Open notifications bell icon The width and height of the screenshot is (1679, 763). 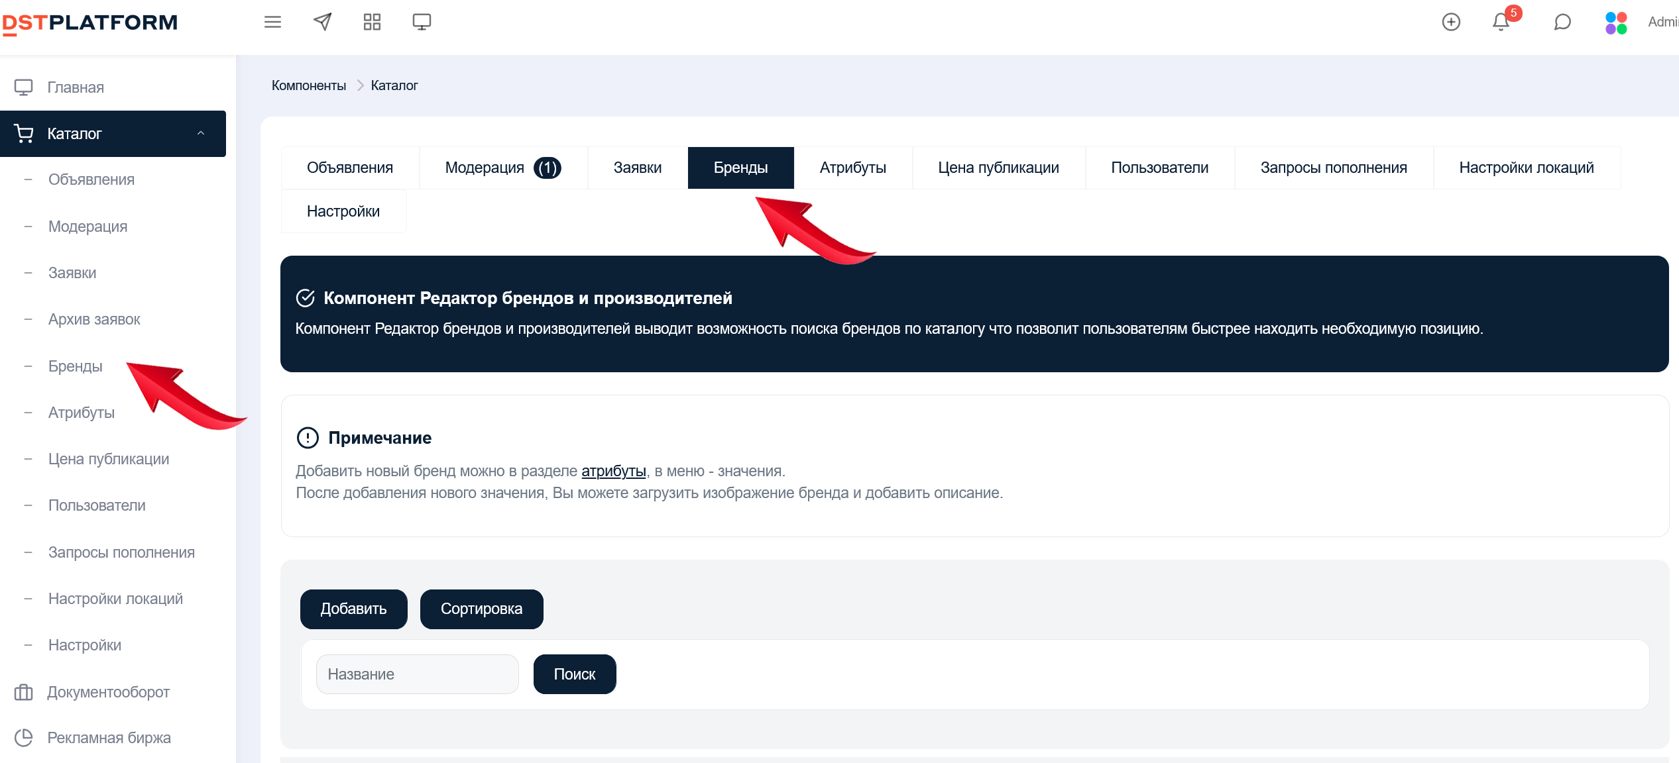(1501, 22)
